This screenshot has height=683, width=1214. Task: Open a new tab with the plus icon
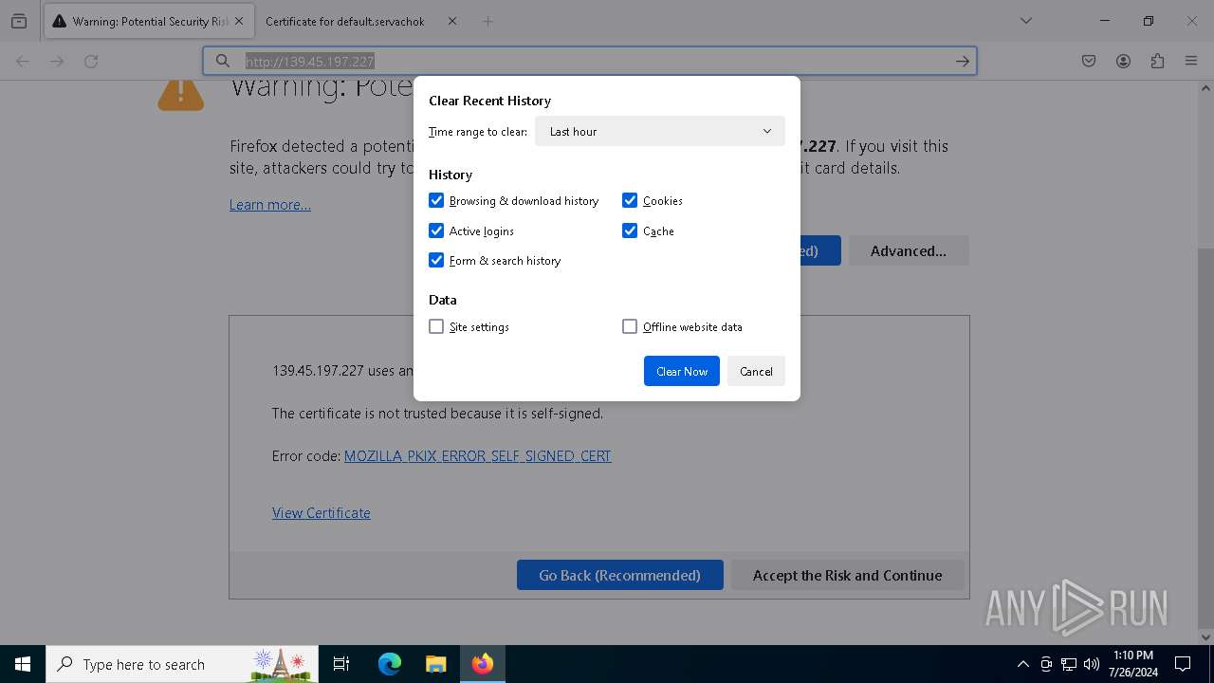click(487, 21)
